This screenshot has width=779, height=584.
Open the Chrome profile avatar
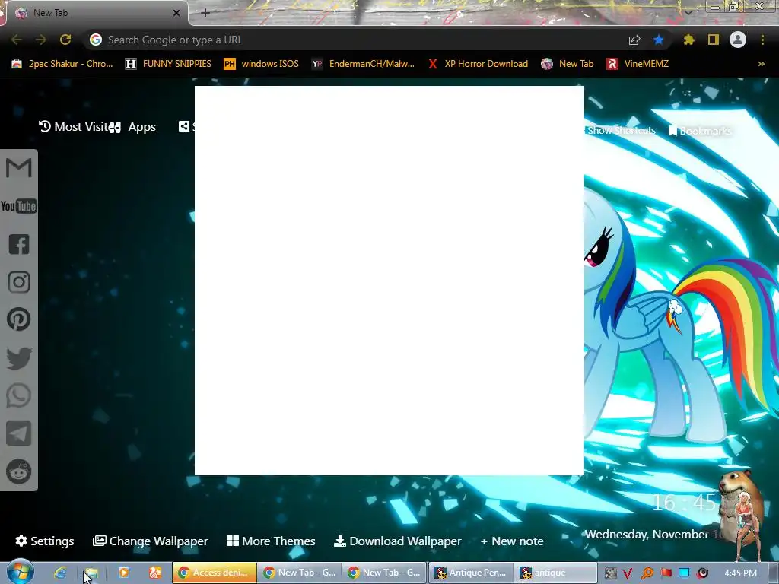tap(738, 40)
